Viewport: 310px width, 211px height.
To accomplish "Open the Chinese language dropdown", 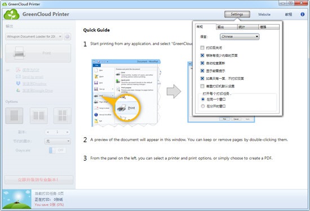I will [240, 37].
